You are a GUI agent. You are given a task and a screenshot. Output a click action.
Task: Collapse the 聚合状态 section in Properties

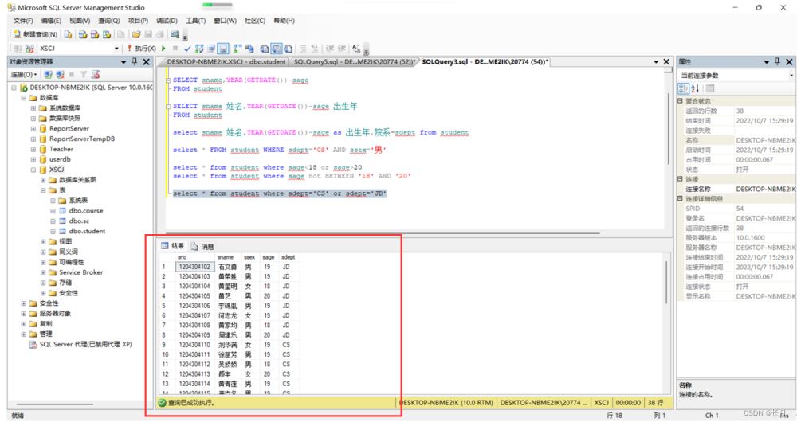pyautogui.click(x=680, y=101)
